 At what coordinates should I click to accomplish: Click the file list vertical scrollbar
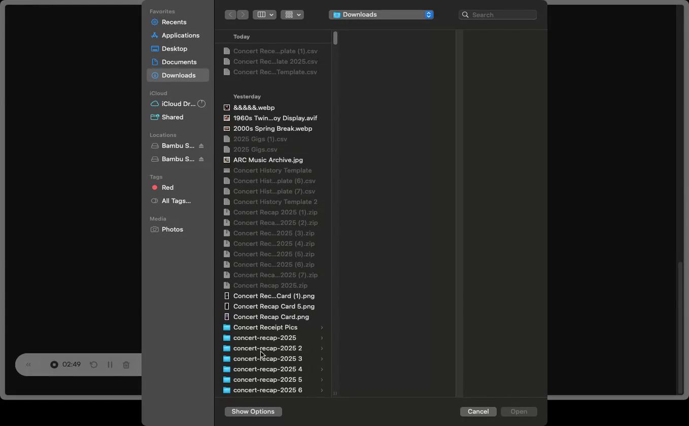point(335,38)
